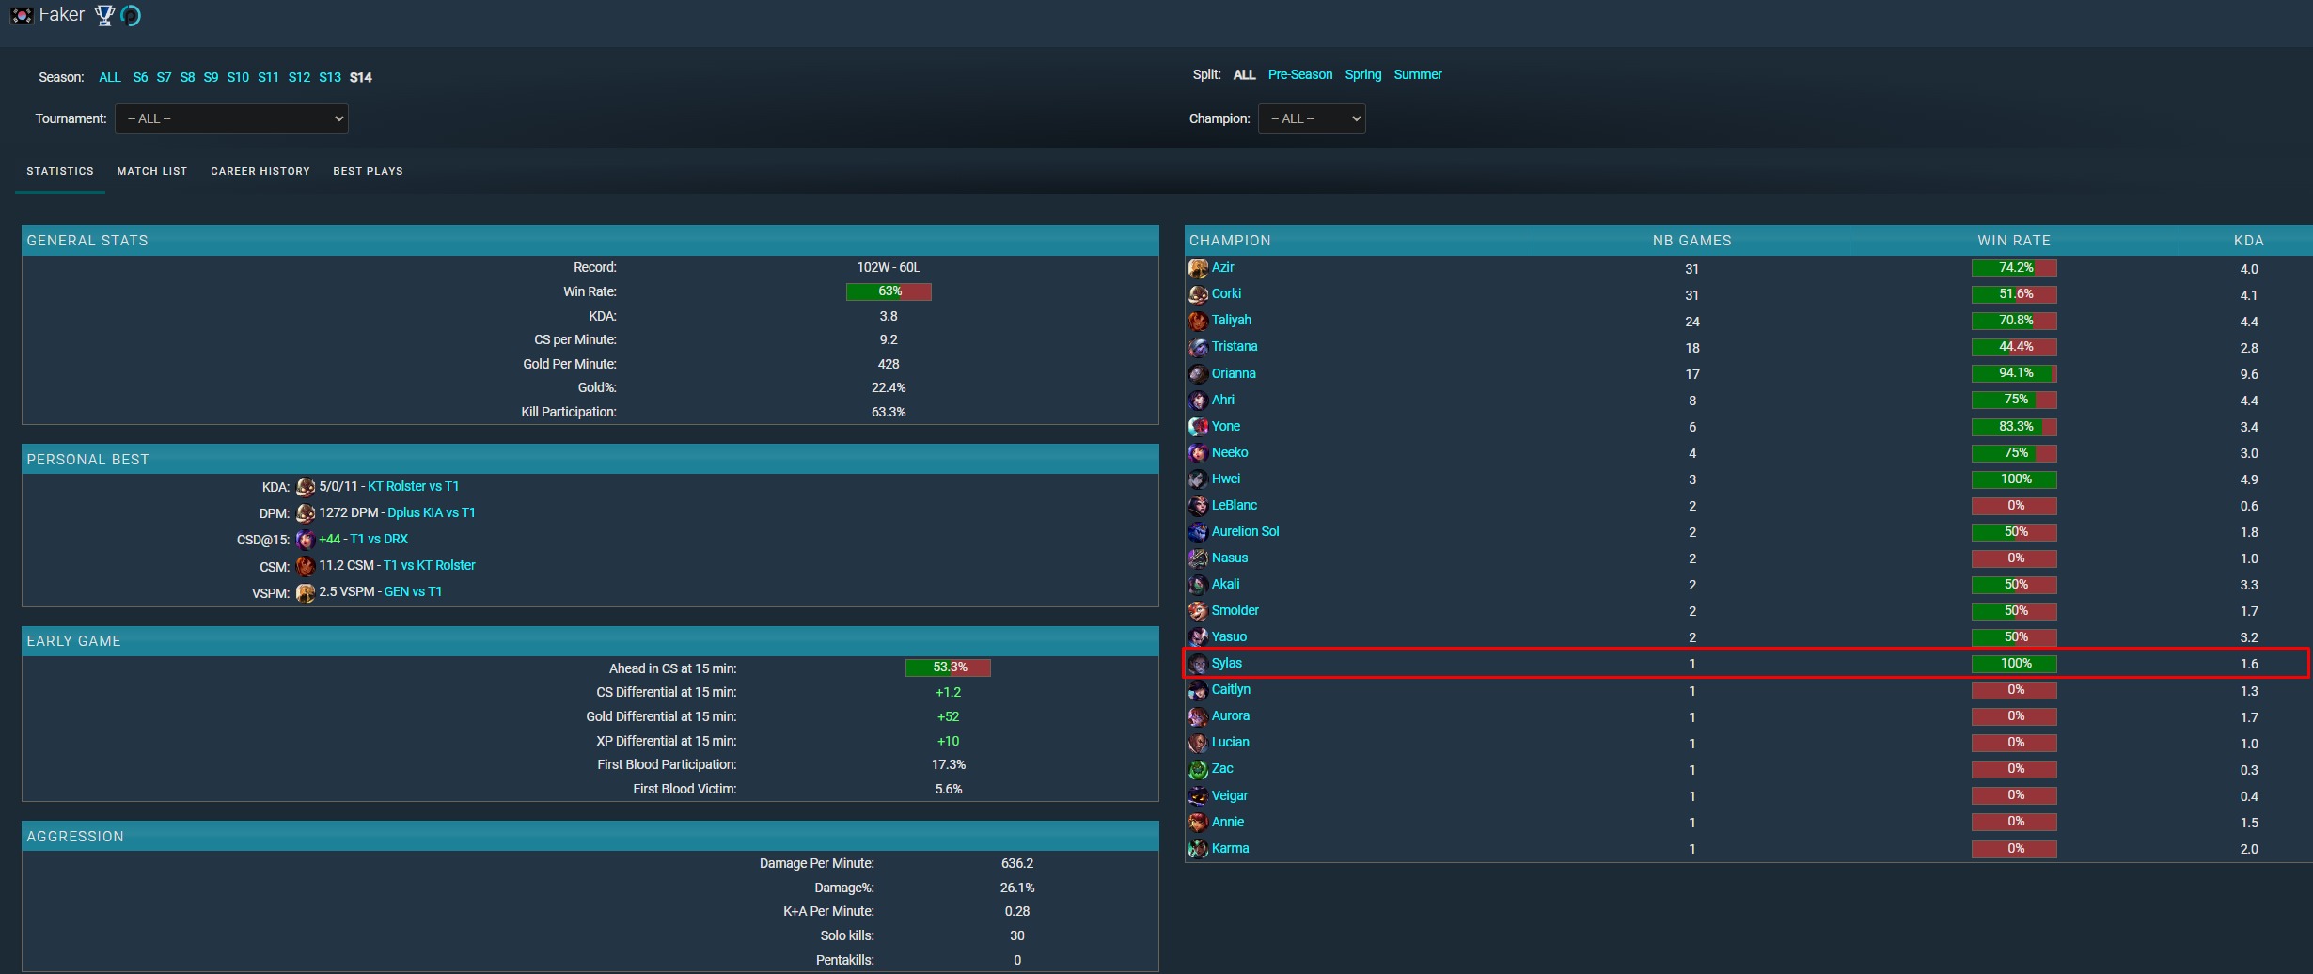Filter by Spring split
The image size is (2313, 974).
[x=1363, y=74]
